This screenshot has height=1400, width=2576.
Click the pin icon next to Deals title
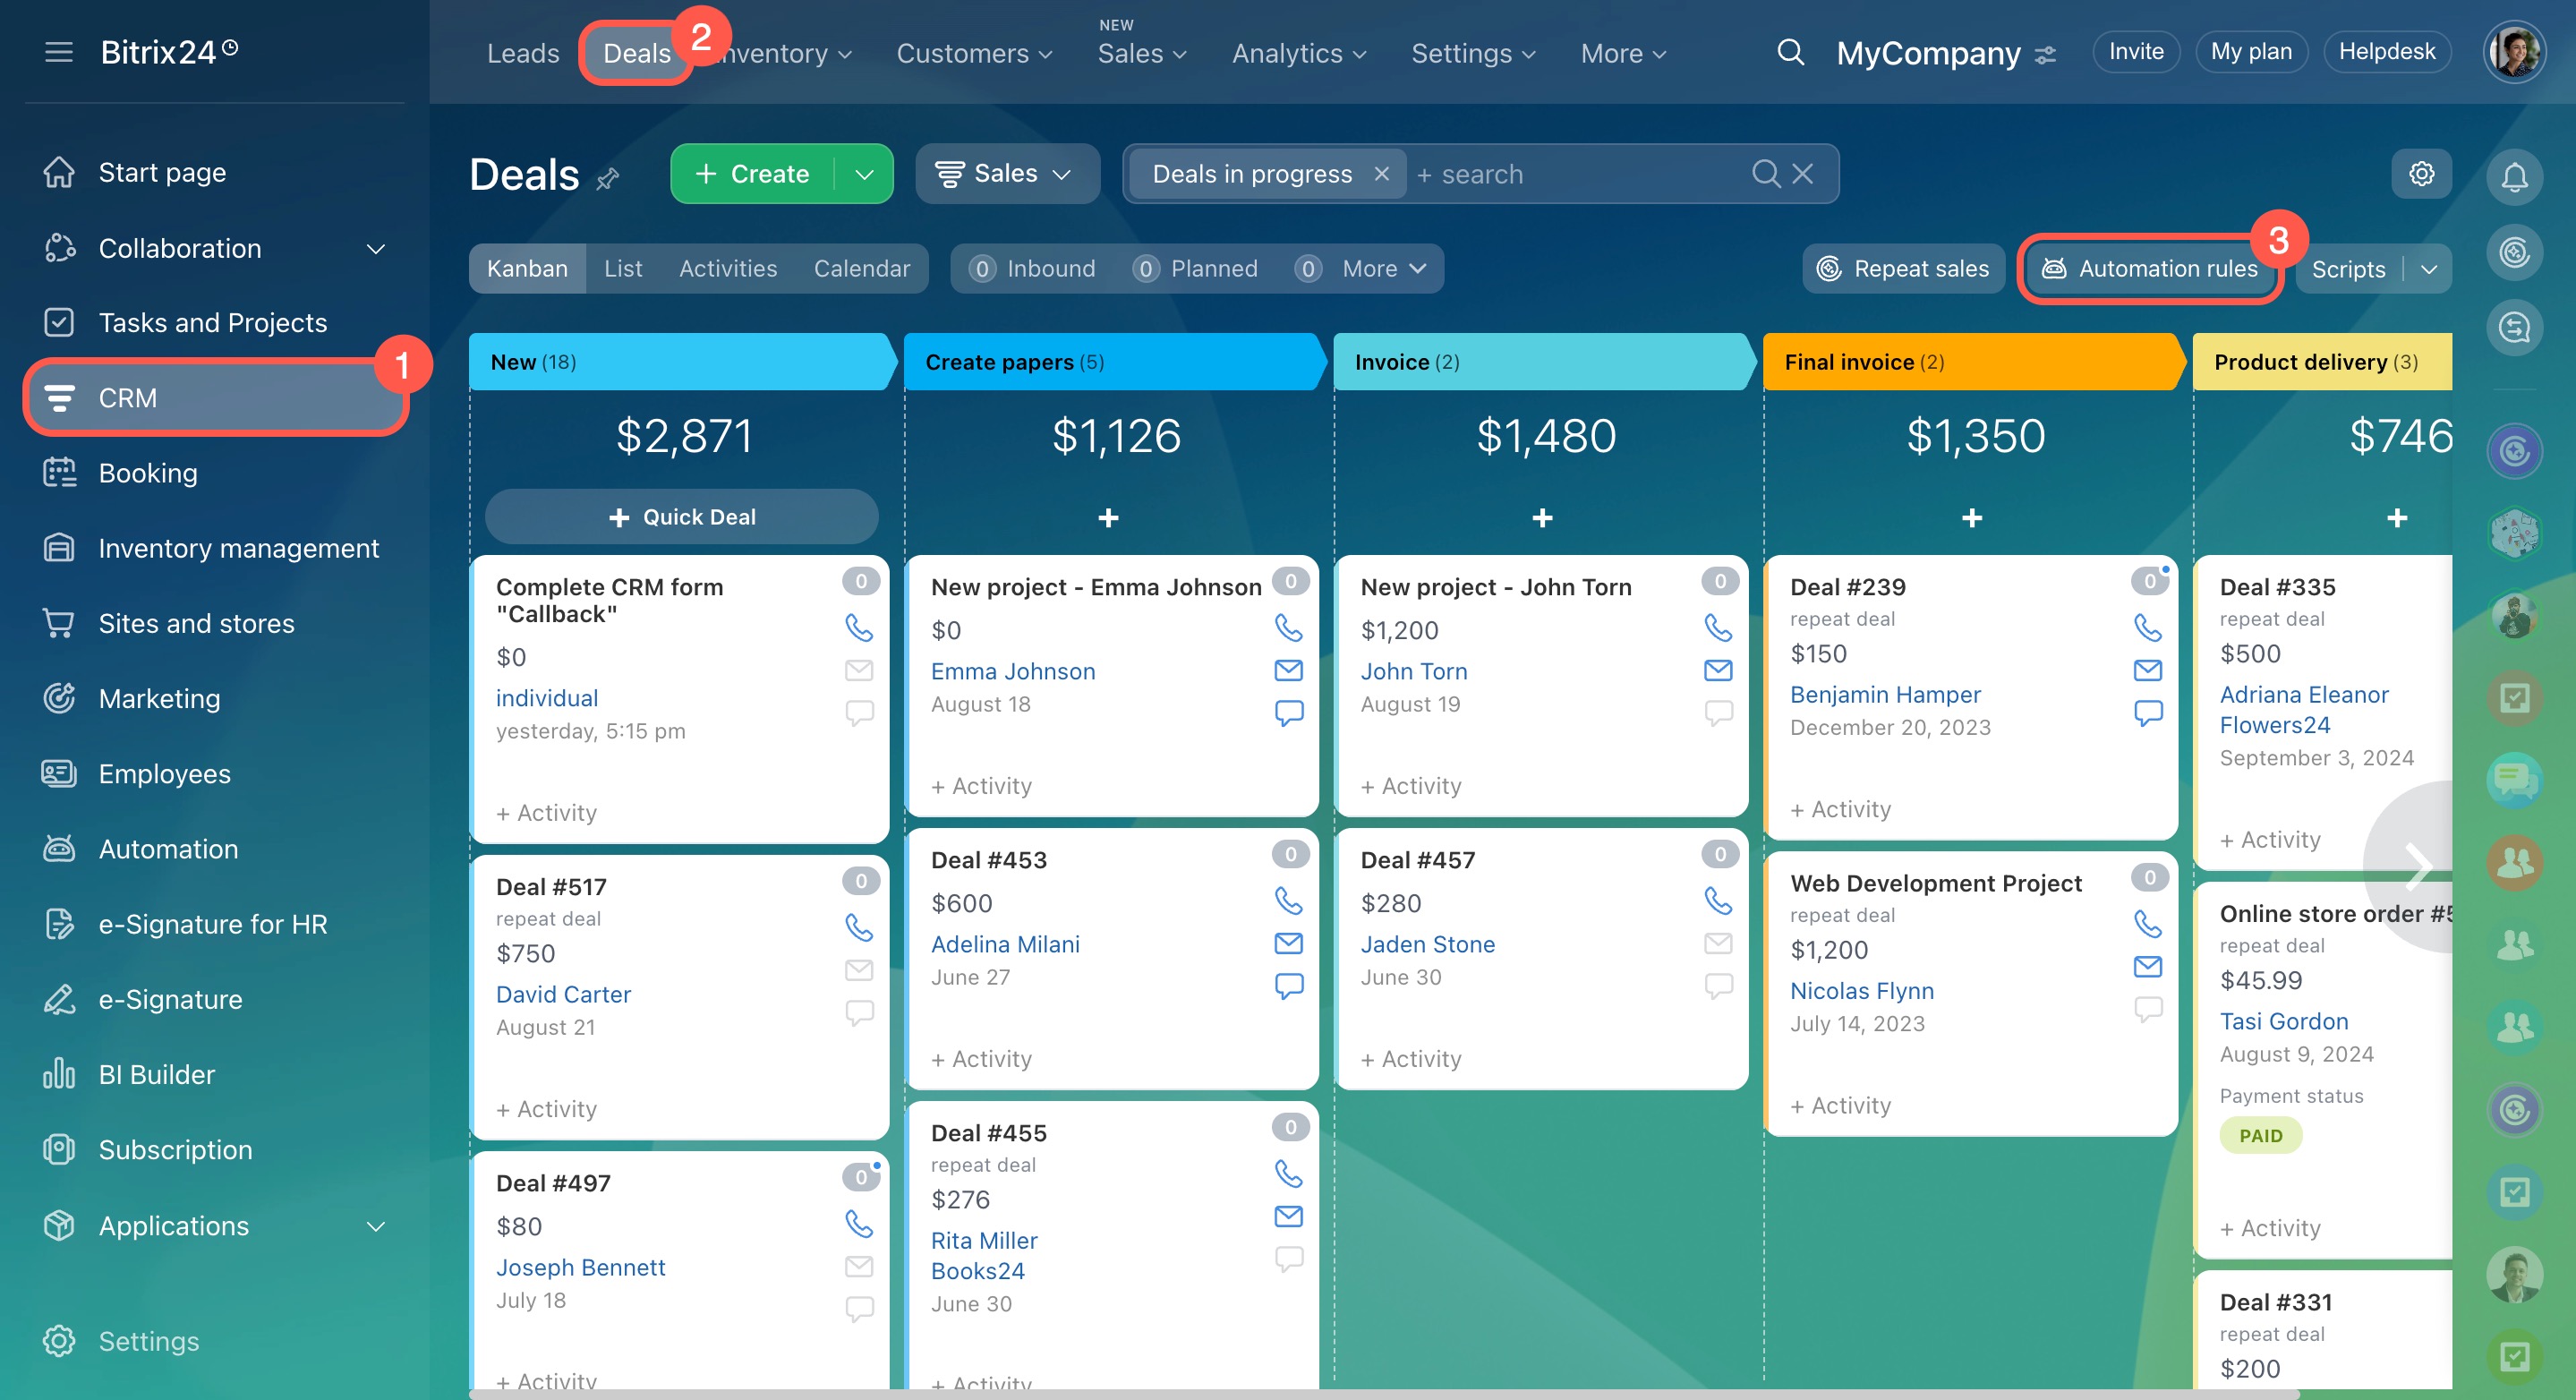607,179
